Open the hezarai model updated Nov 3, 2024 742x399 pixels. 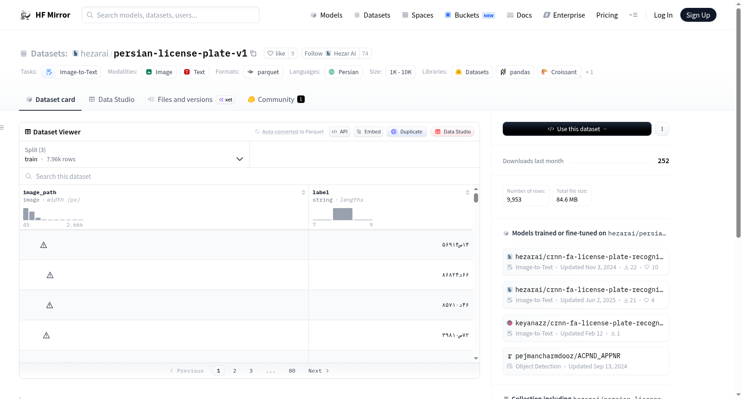pyautogui.click(x=586, y=262)
